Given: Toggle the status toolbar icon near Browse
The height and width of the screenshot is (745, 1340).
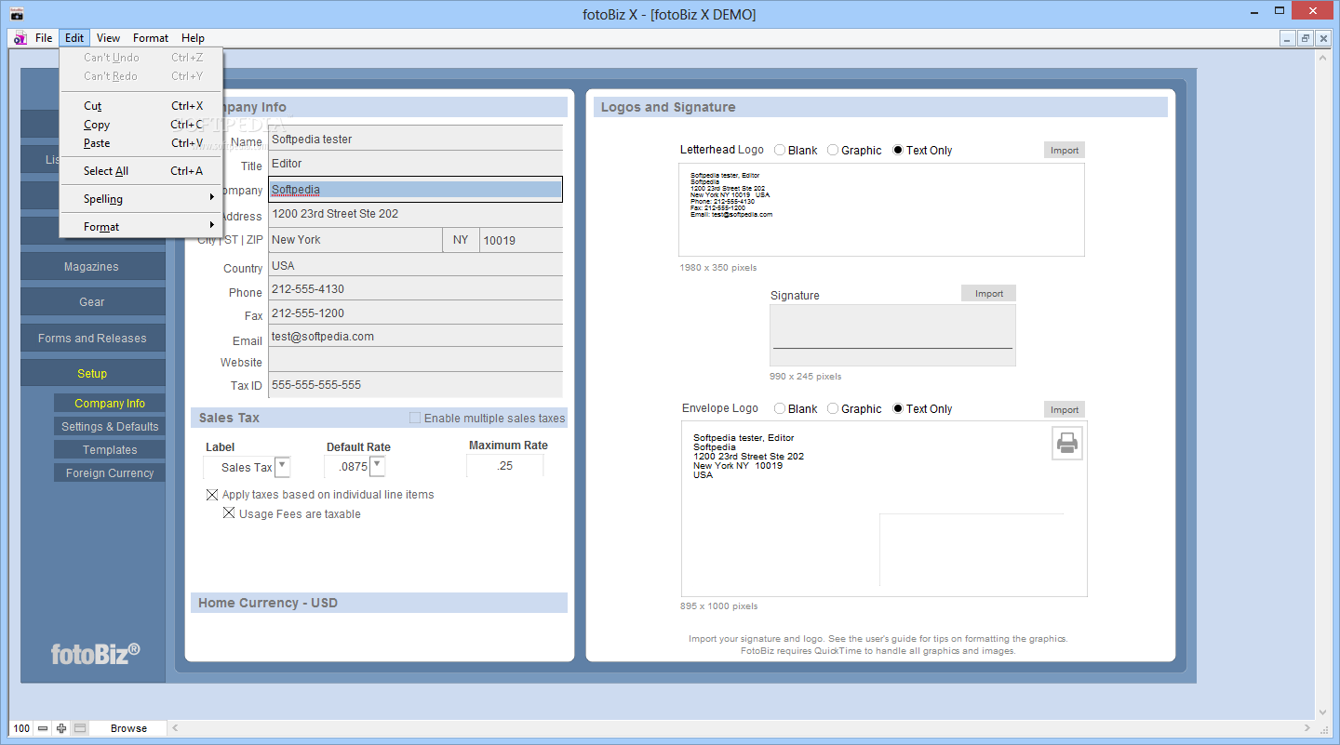Looking at the screenshot, I should 80,728.
